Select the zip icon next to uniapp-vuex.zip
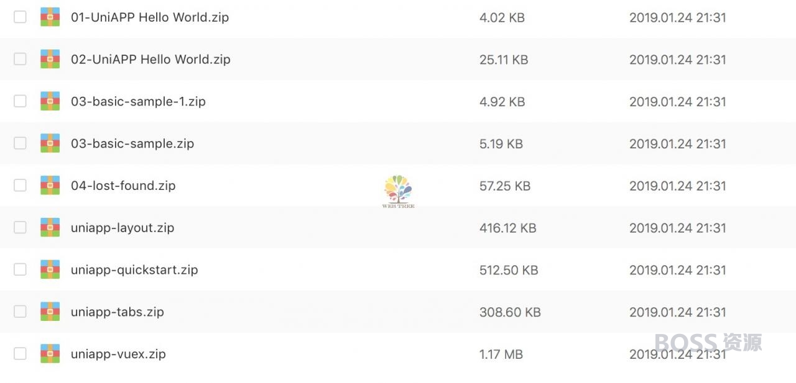Viewport: 796px width, 383px height. coord(50,354)
